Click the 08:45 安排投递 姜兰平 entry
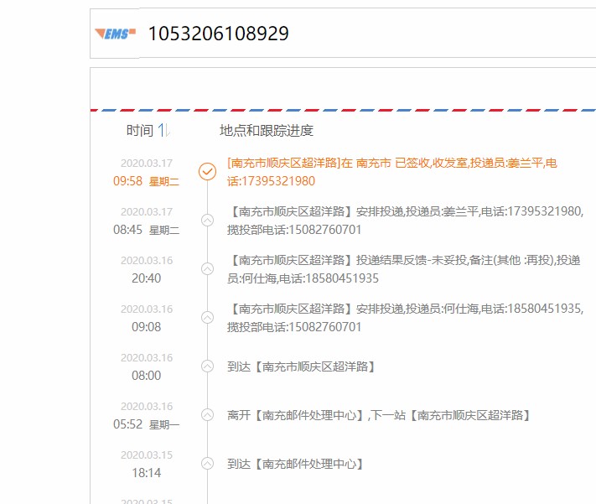596x504 pixels. pyautogui.click(x=405, y=220)
